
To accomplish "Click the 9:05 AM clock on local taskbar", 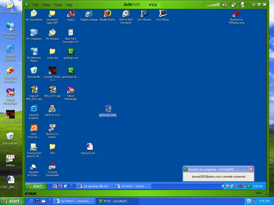I will 264,201.
